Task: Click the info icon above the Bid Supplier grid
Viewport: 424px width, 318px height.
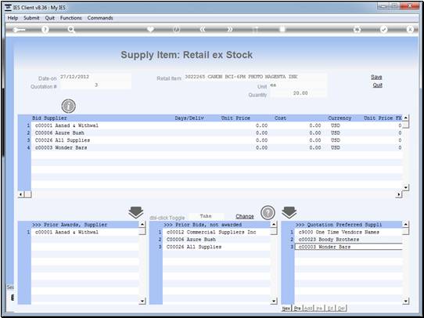Action: (x=68, y=106)
